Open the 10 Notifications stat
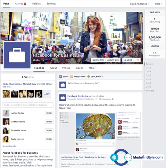Screen dimensions: 166x168 click(x=155, y=54)
